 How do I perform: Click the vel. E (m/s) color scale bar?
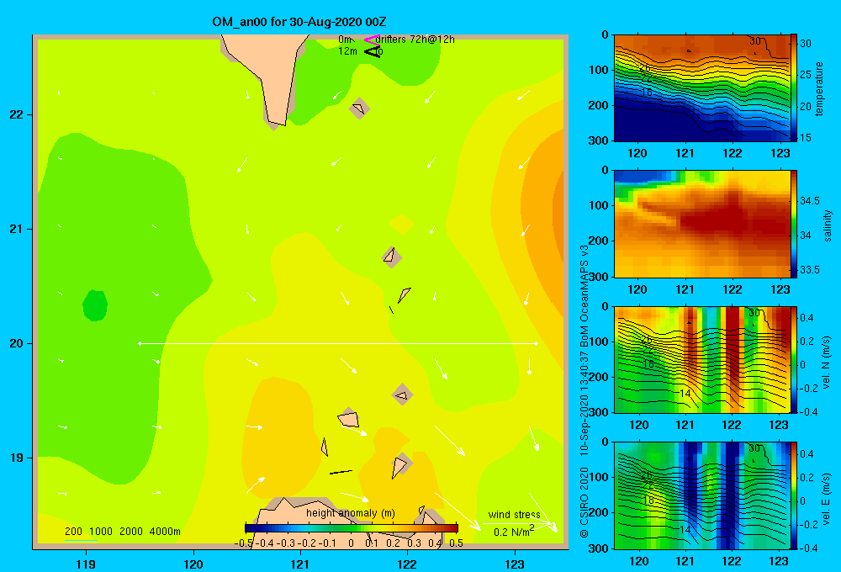[794, 495]
